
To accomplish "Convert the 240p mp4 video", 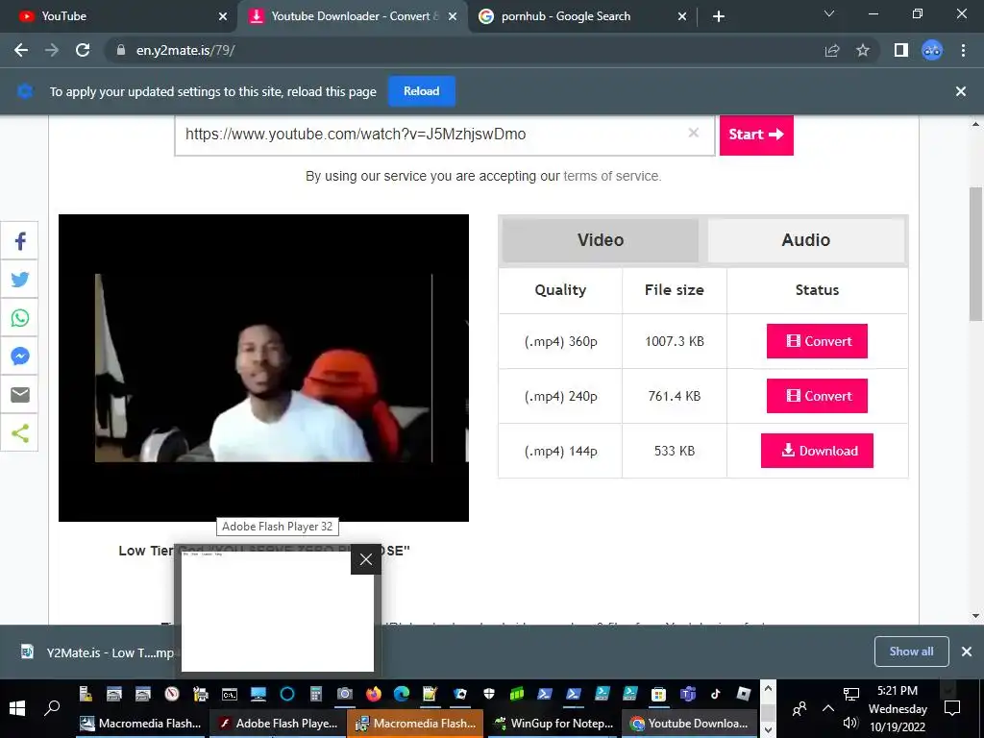I will click(817, 395).
